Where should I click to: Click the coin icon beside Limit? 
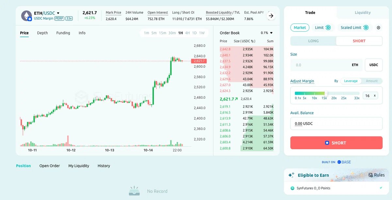[x=328, y=28]
